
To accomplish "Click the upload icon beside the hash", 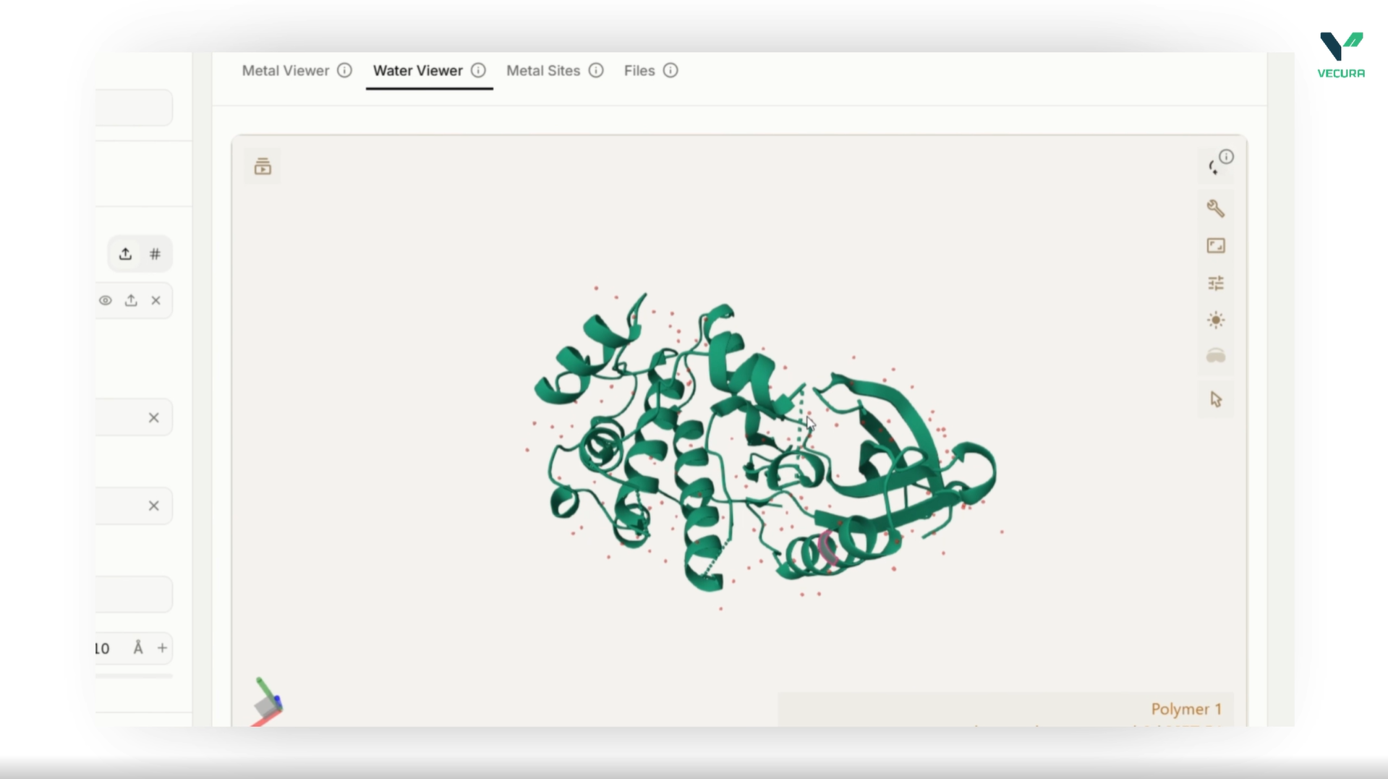I will pos(125,254).
